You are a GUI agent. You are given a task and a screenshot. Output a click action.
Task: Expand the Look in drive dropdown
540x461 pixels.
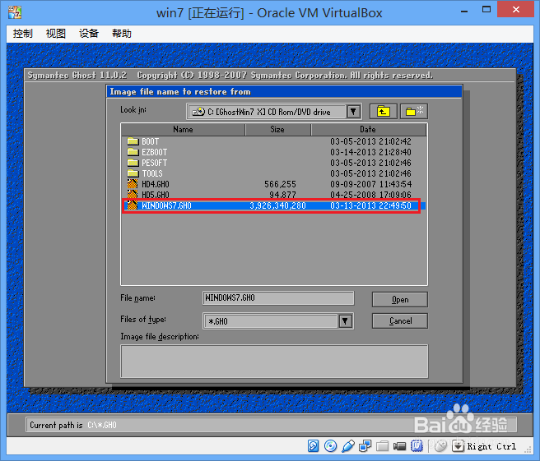click(x=353, y=112)
